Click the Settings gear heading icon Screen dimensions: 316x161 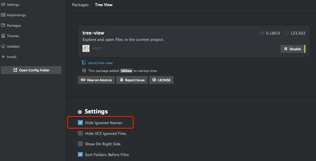pos(80,112)
